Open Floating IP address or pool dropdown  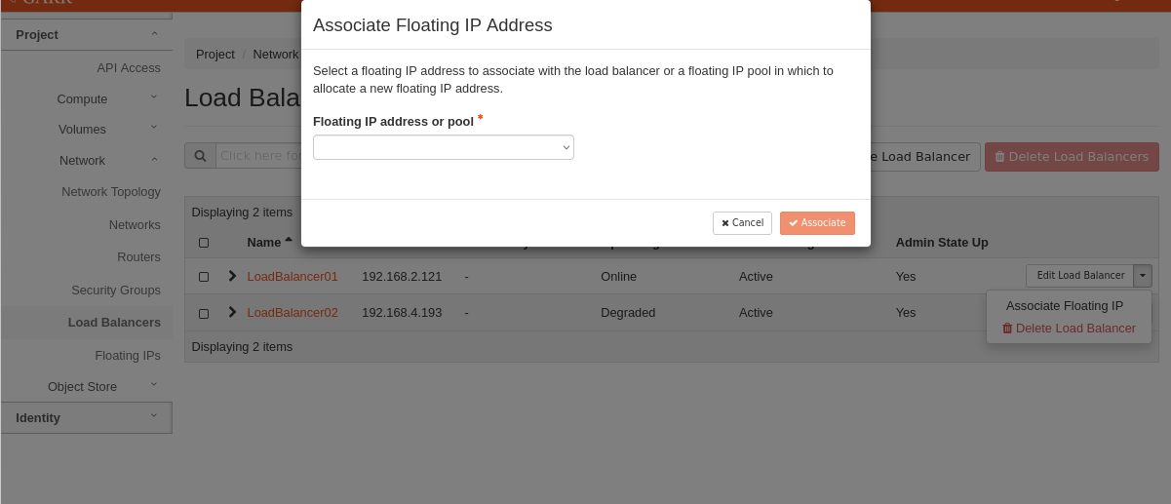[443, 147]
